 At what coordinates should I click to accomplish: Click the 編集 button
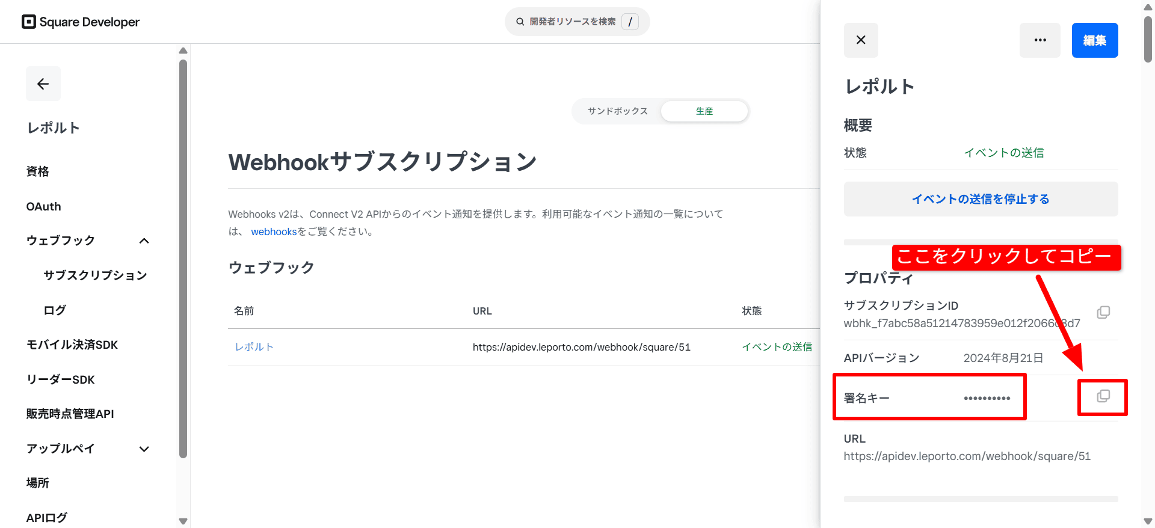coord(1095,40)
